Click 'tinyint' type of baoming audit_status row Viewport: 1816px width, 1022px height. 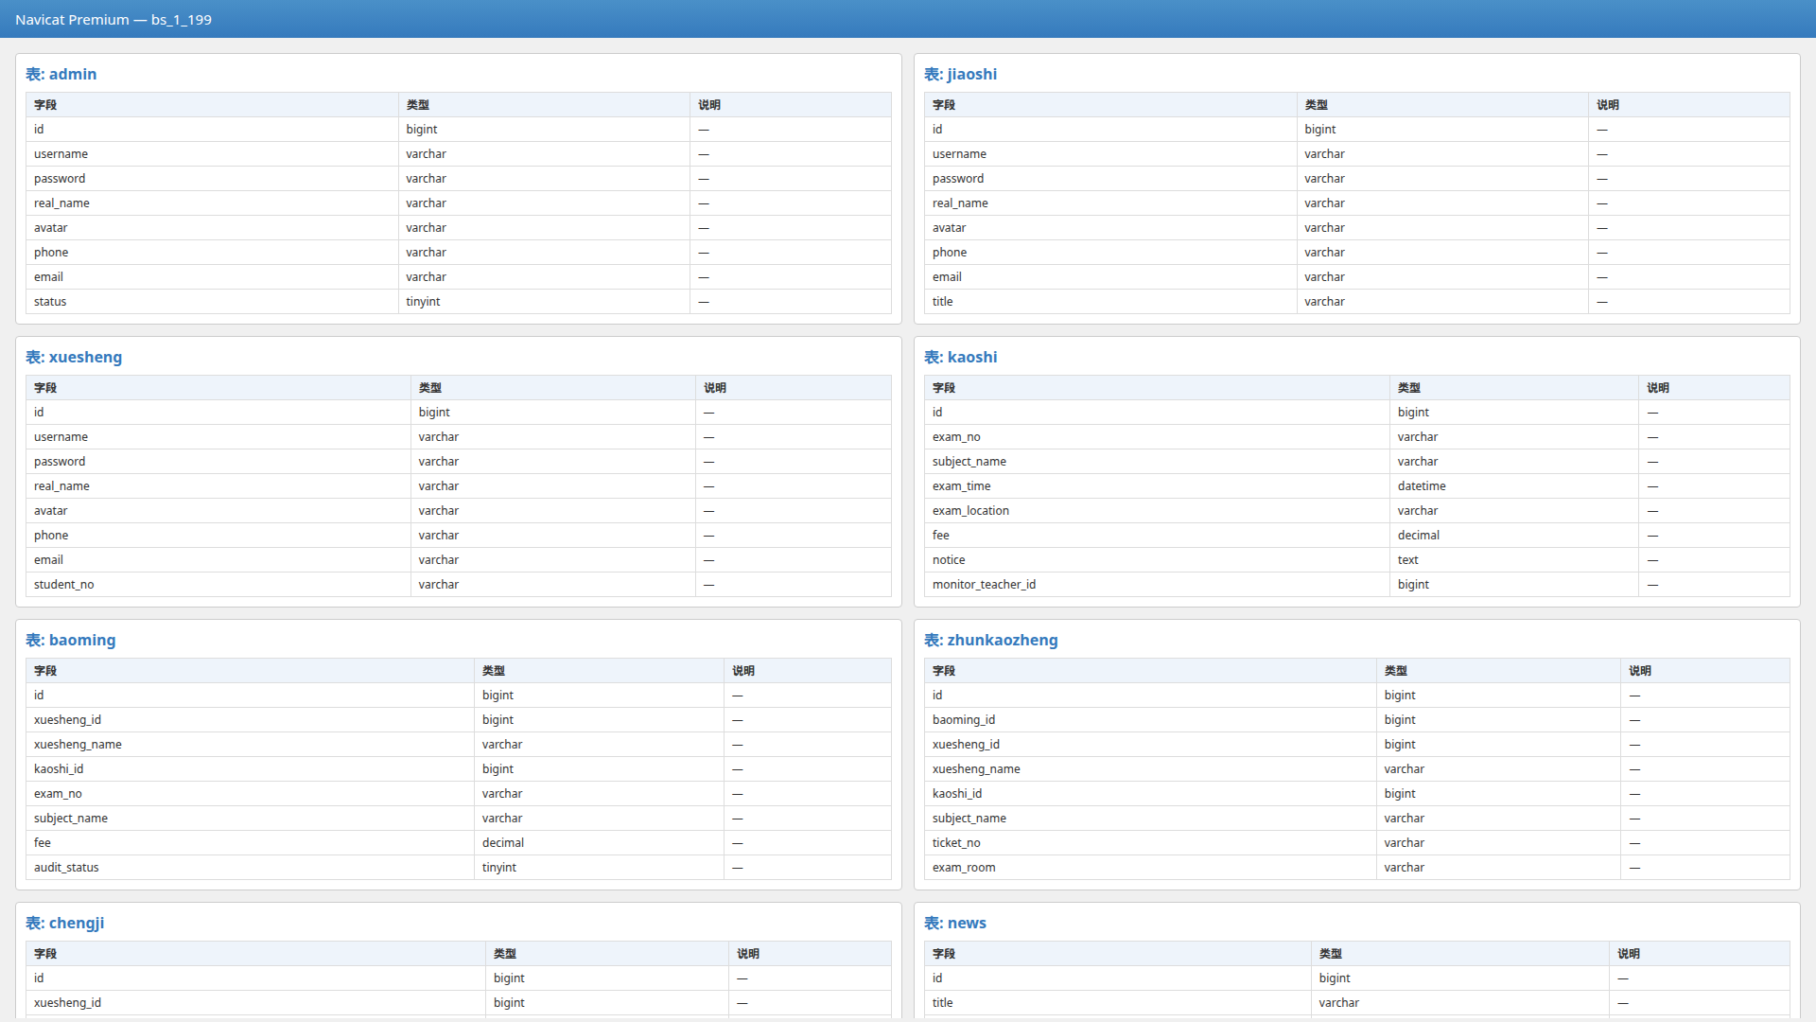click(499, 868)
